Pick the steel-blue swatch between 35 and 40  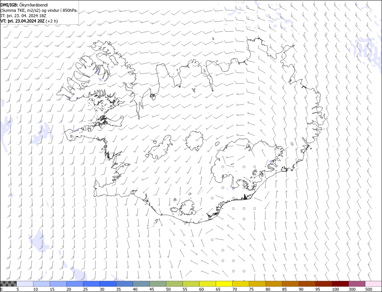point(125,284)
